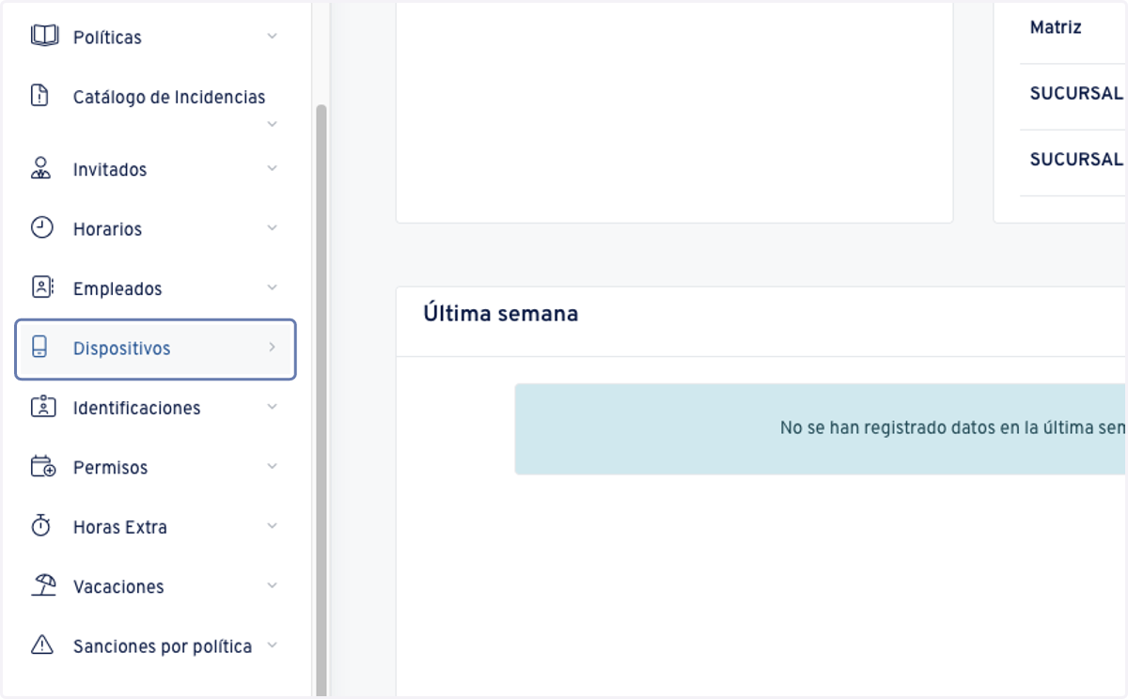Open the Vacaciones menu label
The width and height of the screenshot is (1128, 699).
[118, 586]
